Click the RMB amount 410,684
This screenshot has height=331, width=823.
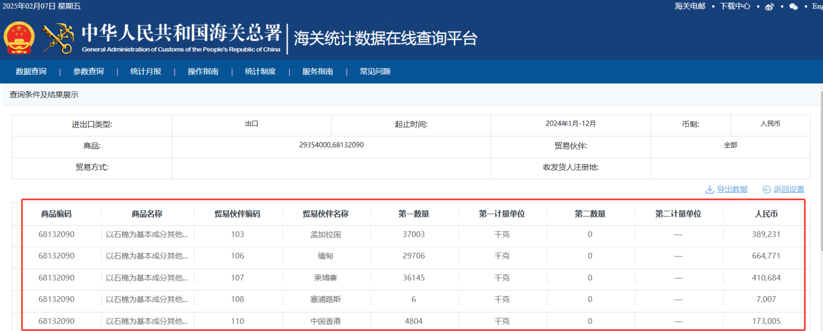(x=766, y=278)
